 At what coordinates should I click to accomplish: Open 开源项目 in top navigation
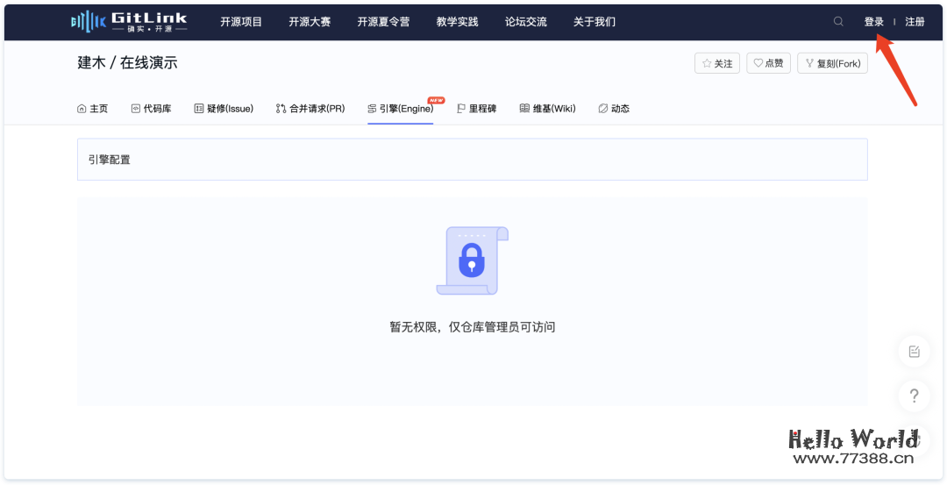click(241, 22)
